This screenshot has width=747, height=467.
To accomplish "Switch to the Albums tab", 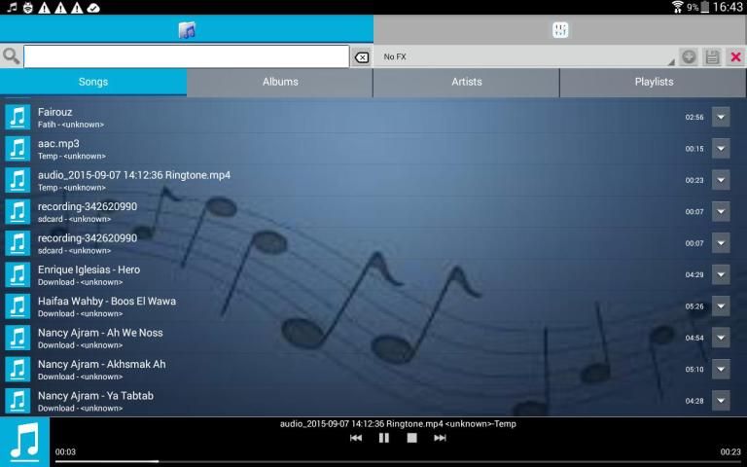I will [x=280, y=82].
